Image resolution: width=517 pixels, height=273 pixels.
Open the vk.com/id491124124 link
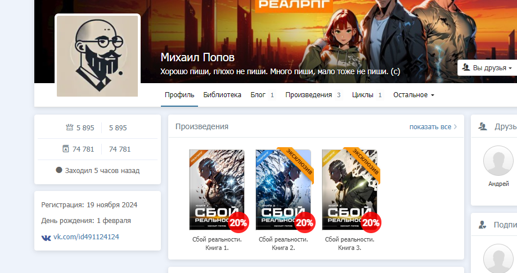pyautogui.click(x=86, y=237)
